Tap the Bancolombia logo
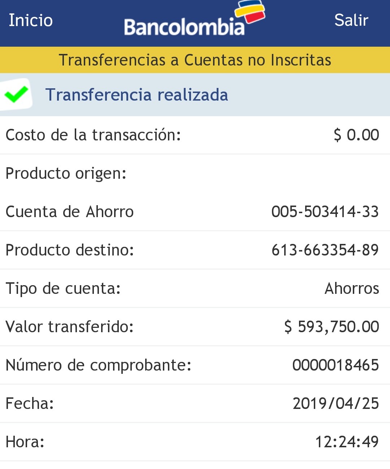 click(x=194, y=21)
